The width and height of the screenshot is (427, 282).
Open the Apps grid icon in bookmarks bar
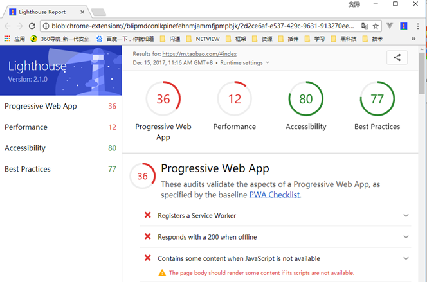click(7, 39)
